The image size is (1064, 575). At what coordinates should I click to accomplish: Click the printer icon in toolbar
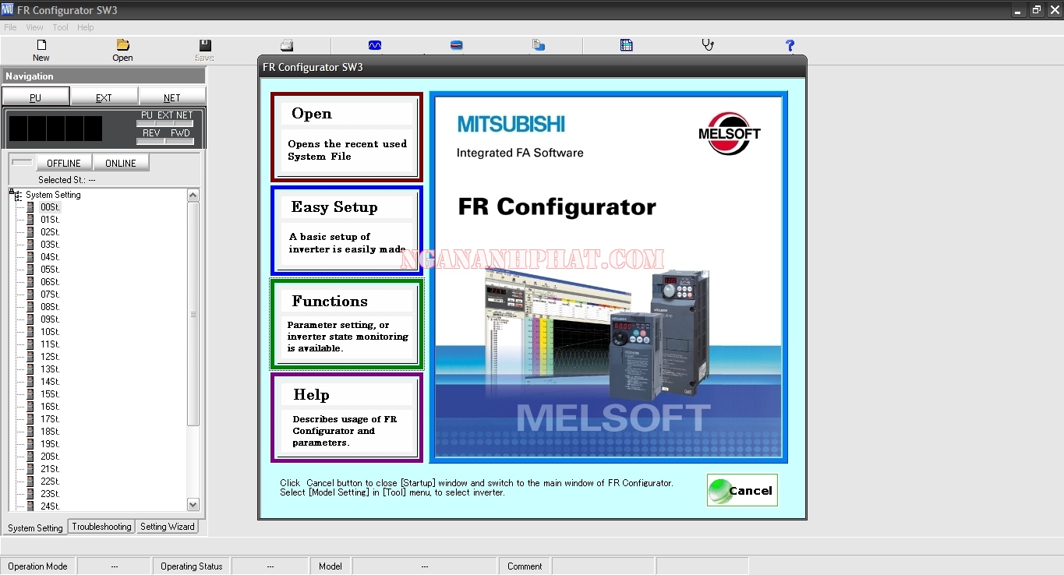click(287, 45)
